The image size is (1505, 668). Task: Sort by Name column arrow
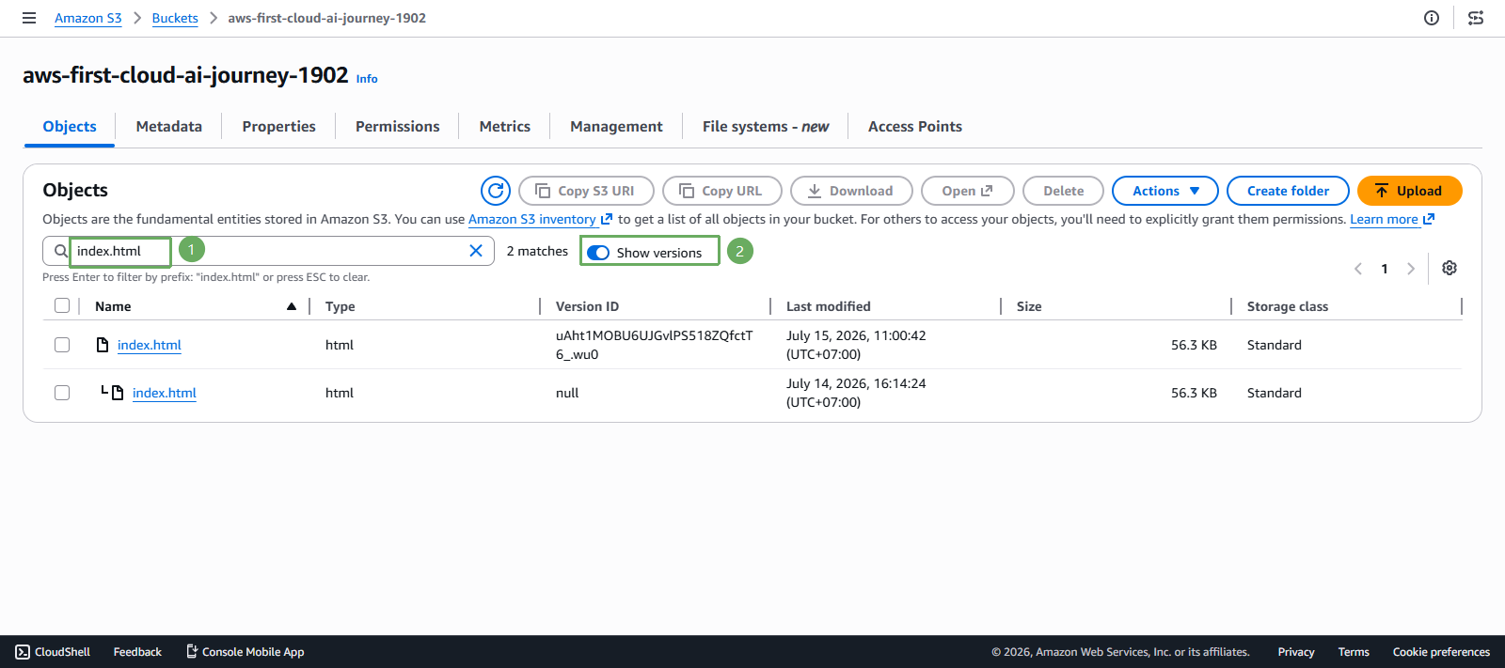[292, 306]
